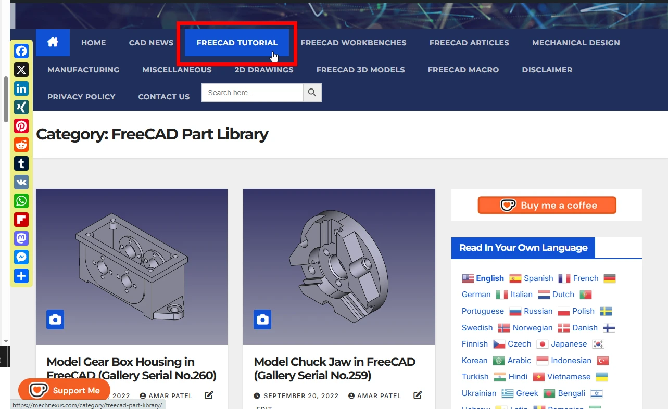The width and height of the screenshot is (668, 409).
Task: Share page on XING
Action: [21, 107]
